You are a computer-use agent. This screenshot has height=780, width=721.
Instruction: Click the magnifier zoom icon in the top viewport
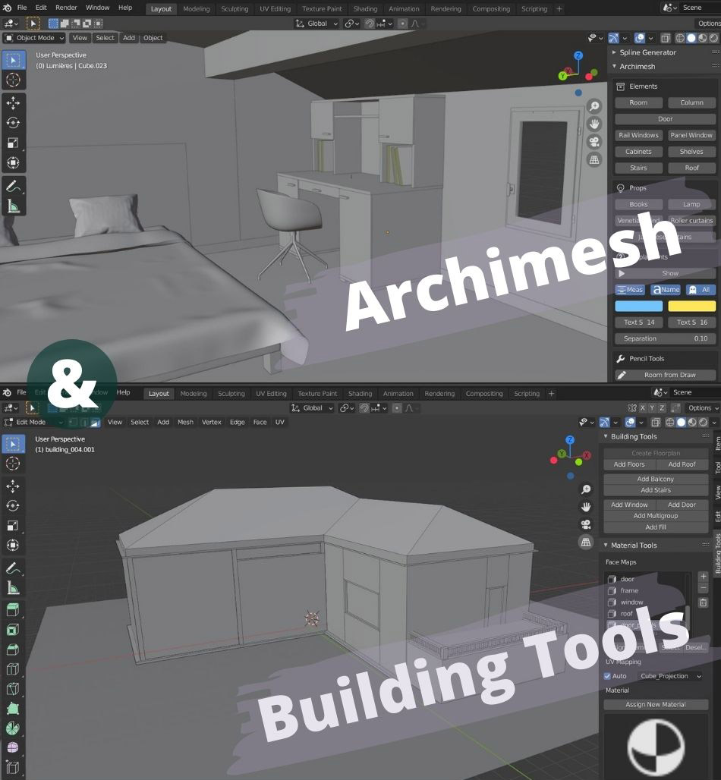pyautogui.click(x=594, y=106)
